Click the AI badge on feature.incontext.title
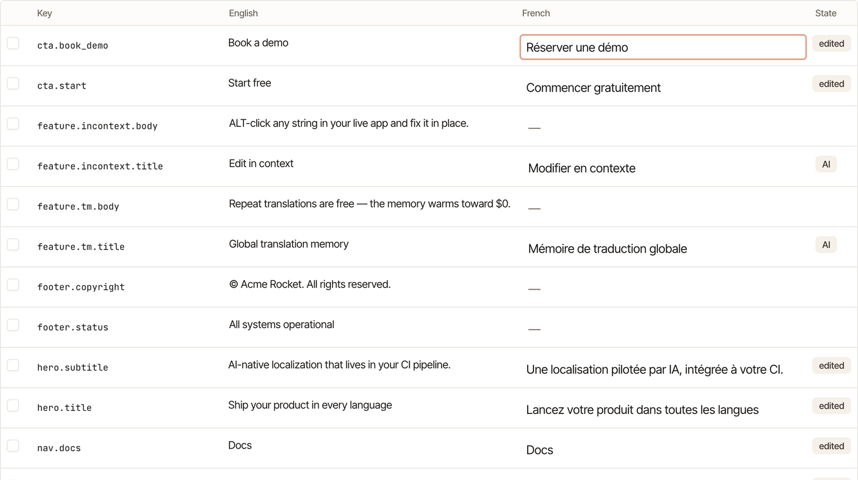858x480 pixels. coord(826,164)
